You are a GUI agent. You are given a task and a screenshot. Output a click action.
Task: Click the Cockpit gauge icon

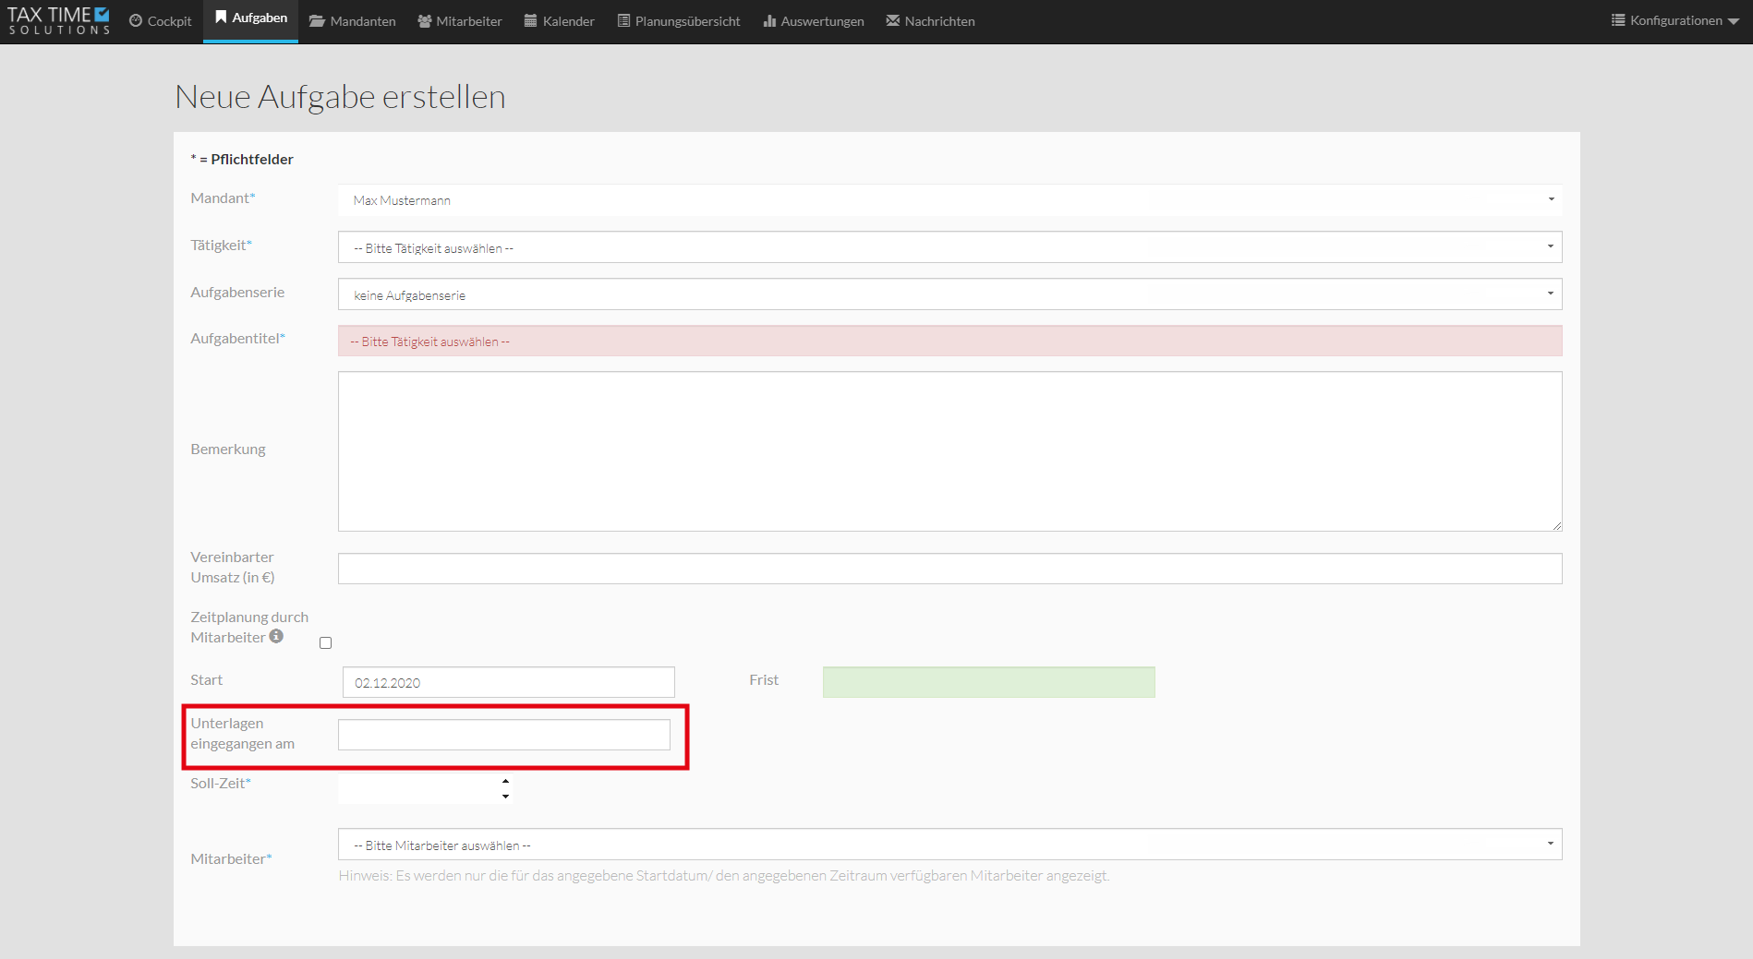[x=136, y=20]
